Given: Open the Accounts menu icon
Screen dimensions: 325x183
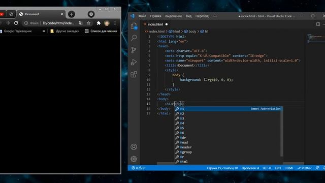Looking at the screenshot, I should tap(134, 147).
